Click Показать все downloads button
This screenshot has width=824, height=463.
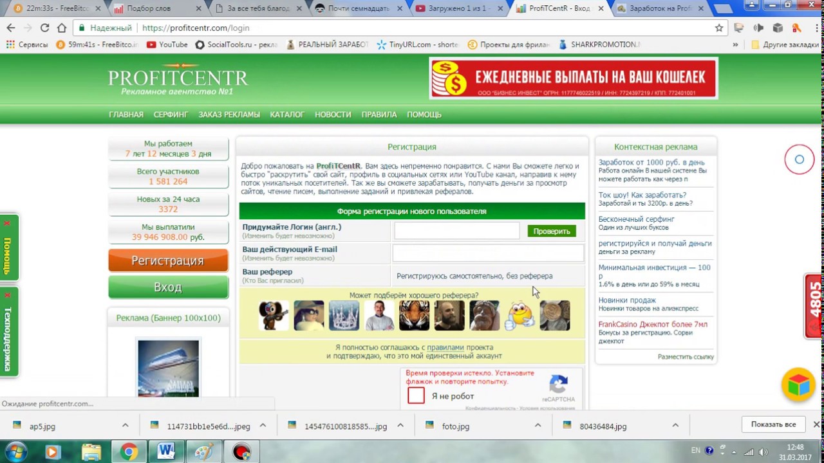pyautogui.click(x=773, y=424)
